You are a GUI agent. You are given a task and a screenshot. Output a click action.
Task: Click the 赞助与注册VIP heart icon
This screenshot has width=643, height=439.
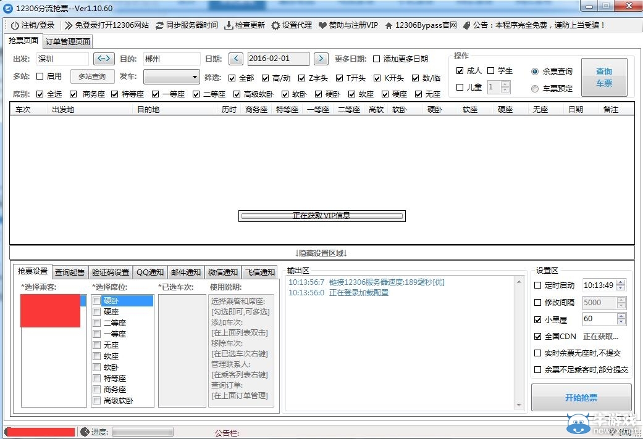click(x=324, y=25)
